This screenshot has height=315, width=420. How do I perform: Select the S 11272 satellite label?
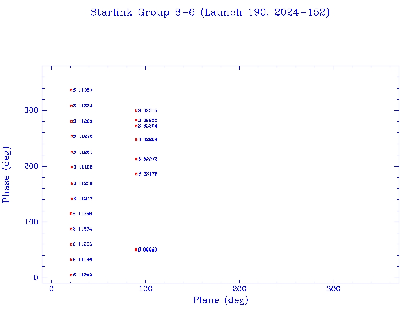pyautogui.click(x=83, y=136)
